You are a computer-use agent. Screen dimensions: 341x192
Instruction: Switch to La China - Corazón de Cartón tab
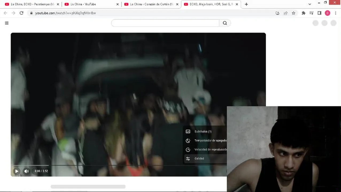tap(152, 4)
